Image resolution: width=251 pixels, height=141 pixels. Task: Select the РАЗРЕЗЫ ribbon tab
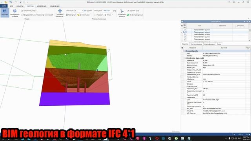(30, 6)
